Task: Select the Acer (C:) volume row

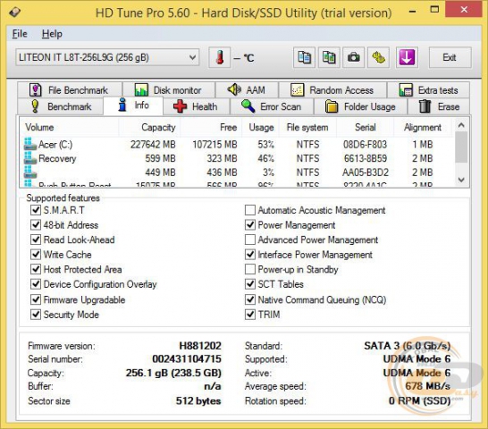Action: click(236, 144)
